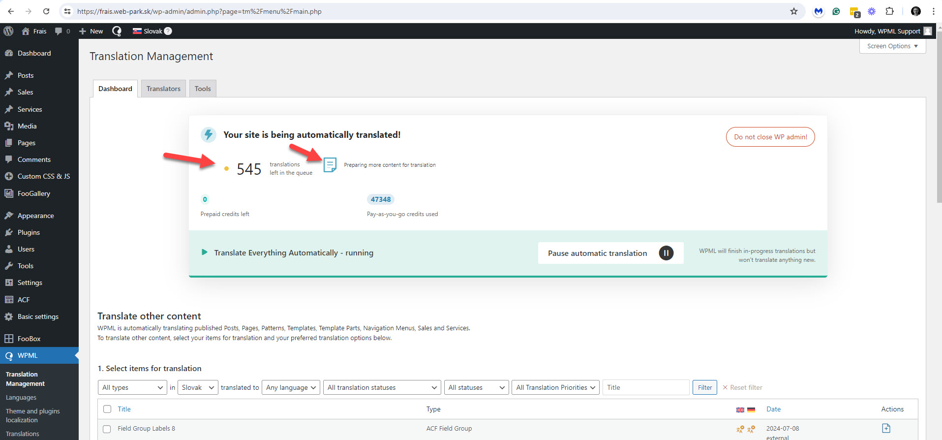The height and width of the screenshot is (440, 942).
Task: Click the lightning bolt translation icon
Action: tap(209, 134)
